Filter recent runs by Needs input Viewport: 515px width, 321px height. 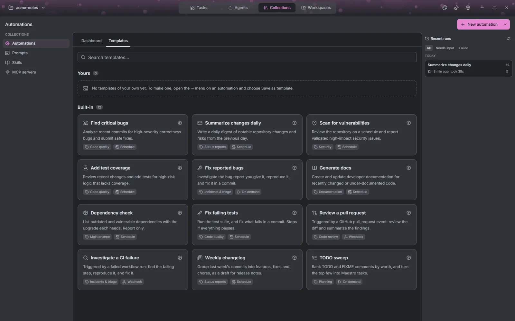[x=445, y=48]
